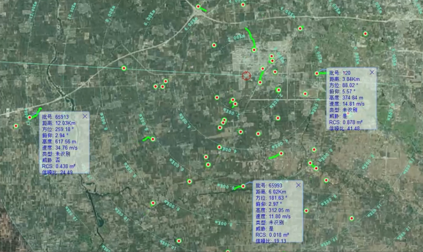The image size is (423, 252).
Task: Click the distance value 6.02Km
Action: (277, 192)
